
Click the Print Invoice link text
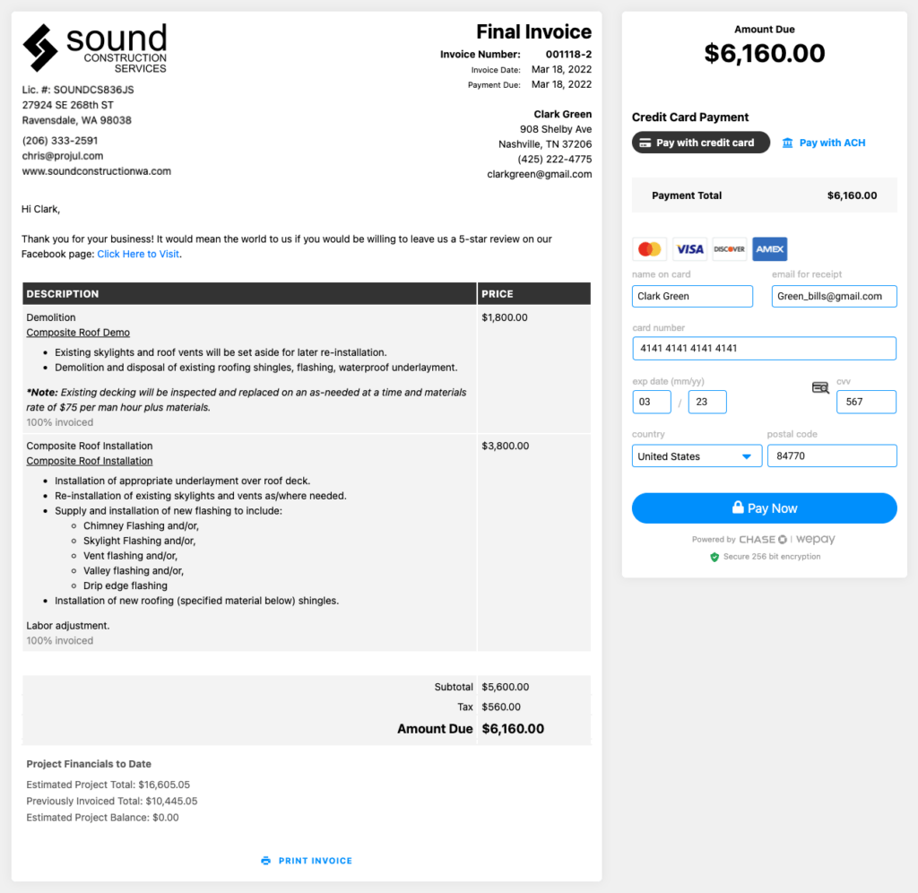(316, 861)
